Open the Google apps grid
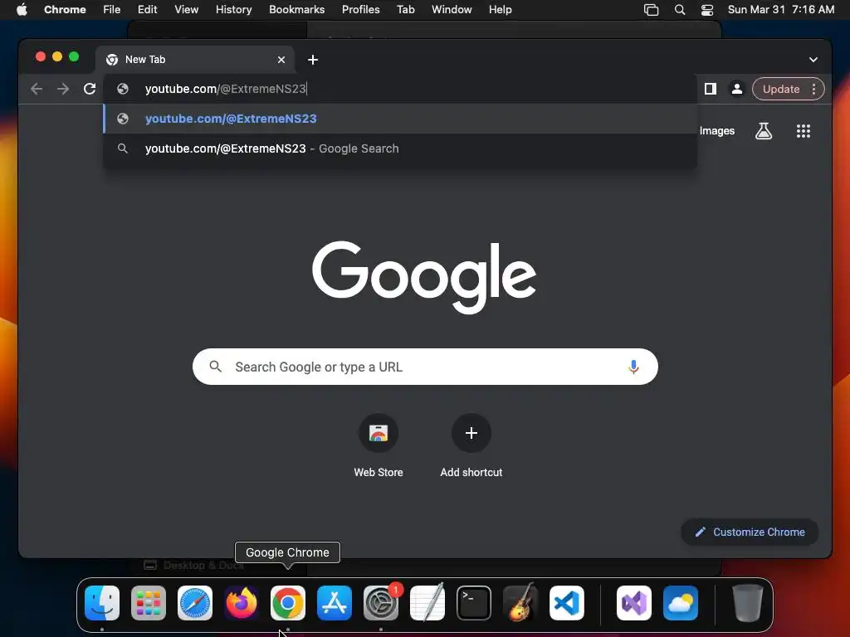 click(804, 130)
